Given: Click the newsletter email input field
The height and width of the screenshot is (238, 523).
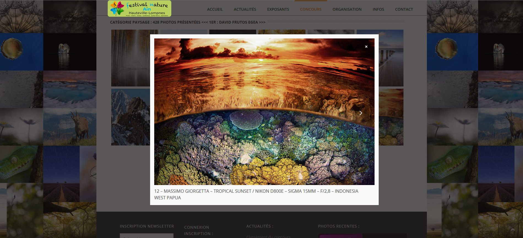Looking at the screenshot, I should (147, 236).
